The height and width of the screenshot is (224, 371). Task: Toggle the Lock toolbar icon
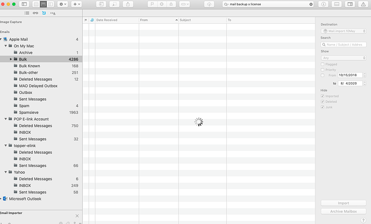[x=171, y=4]
